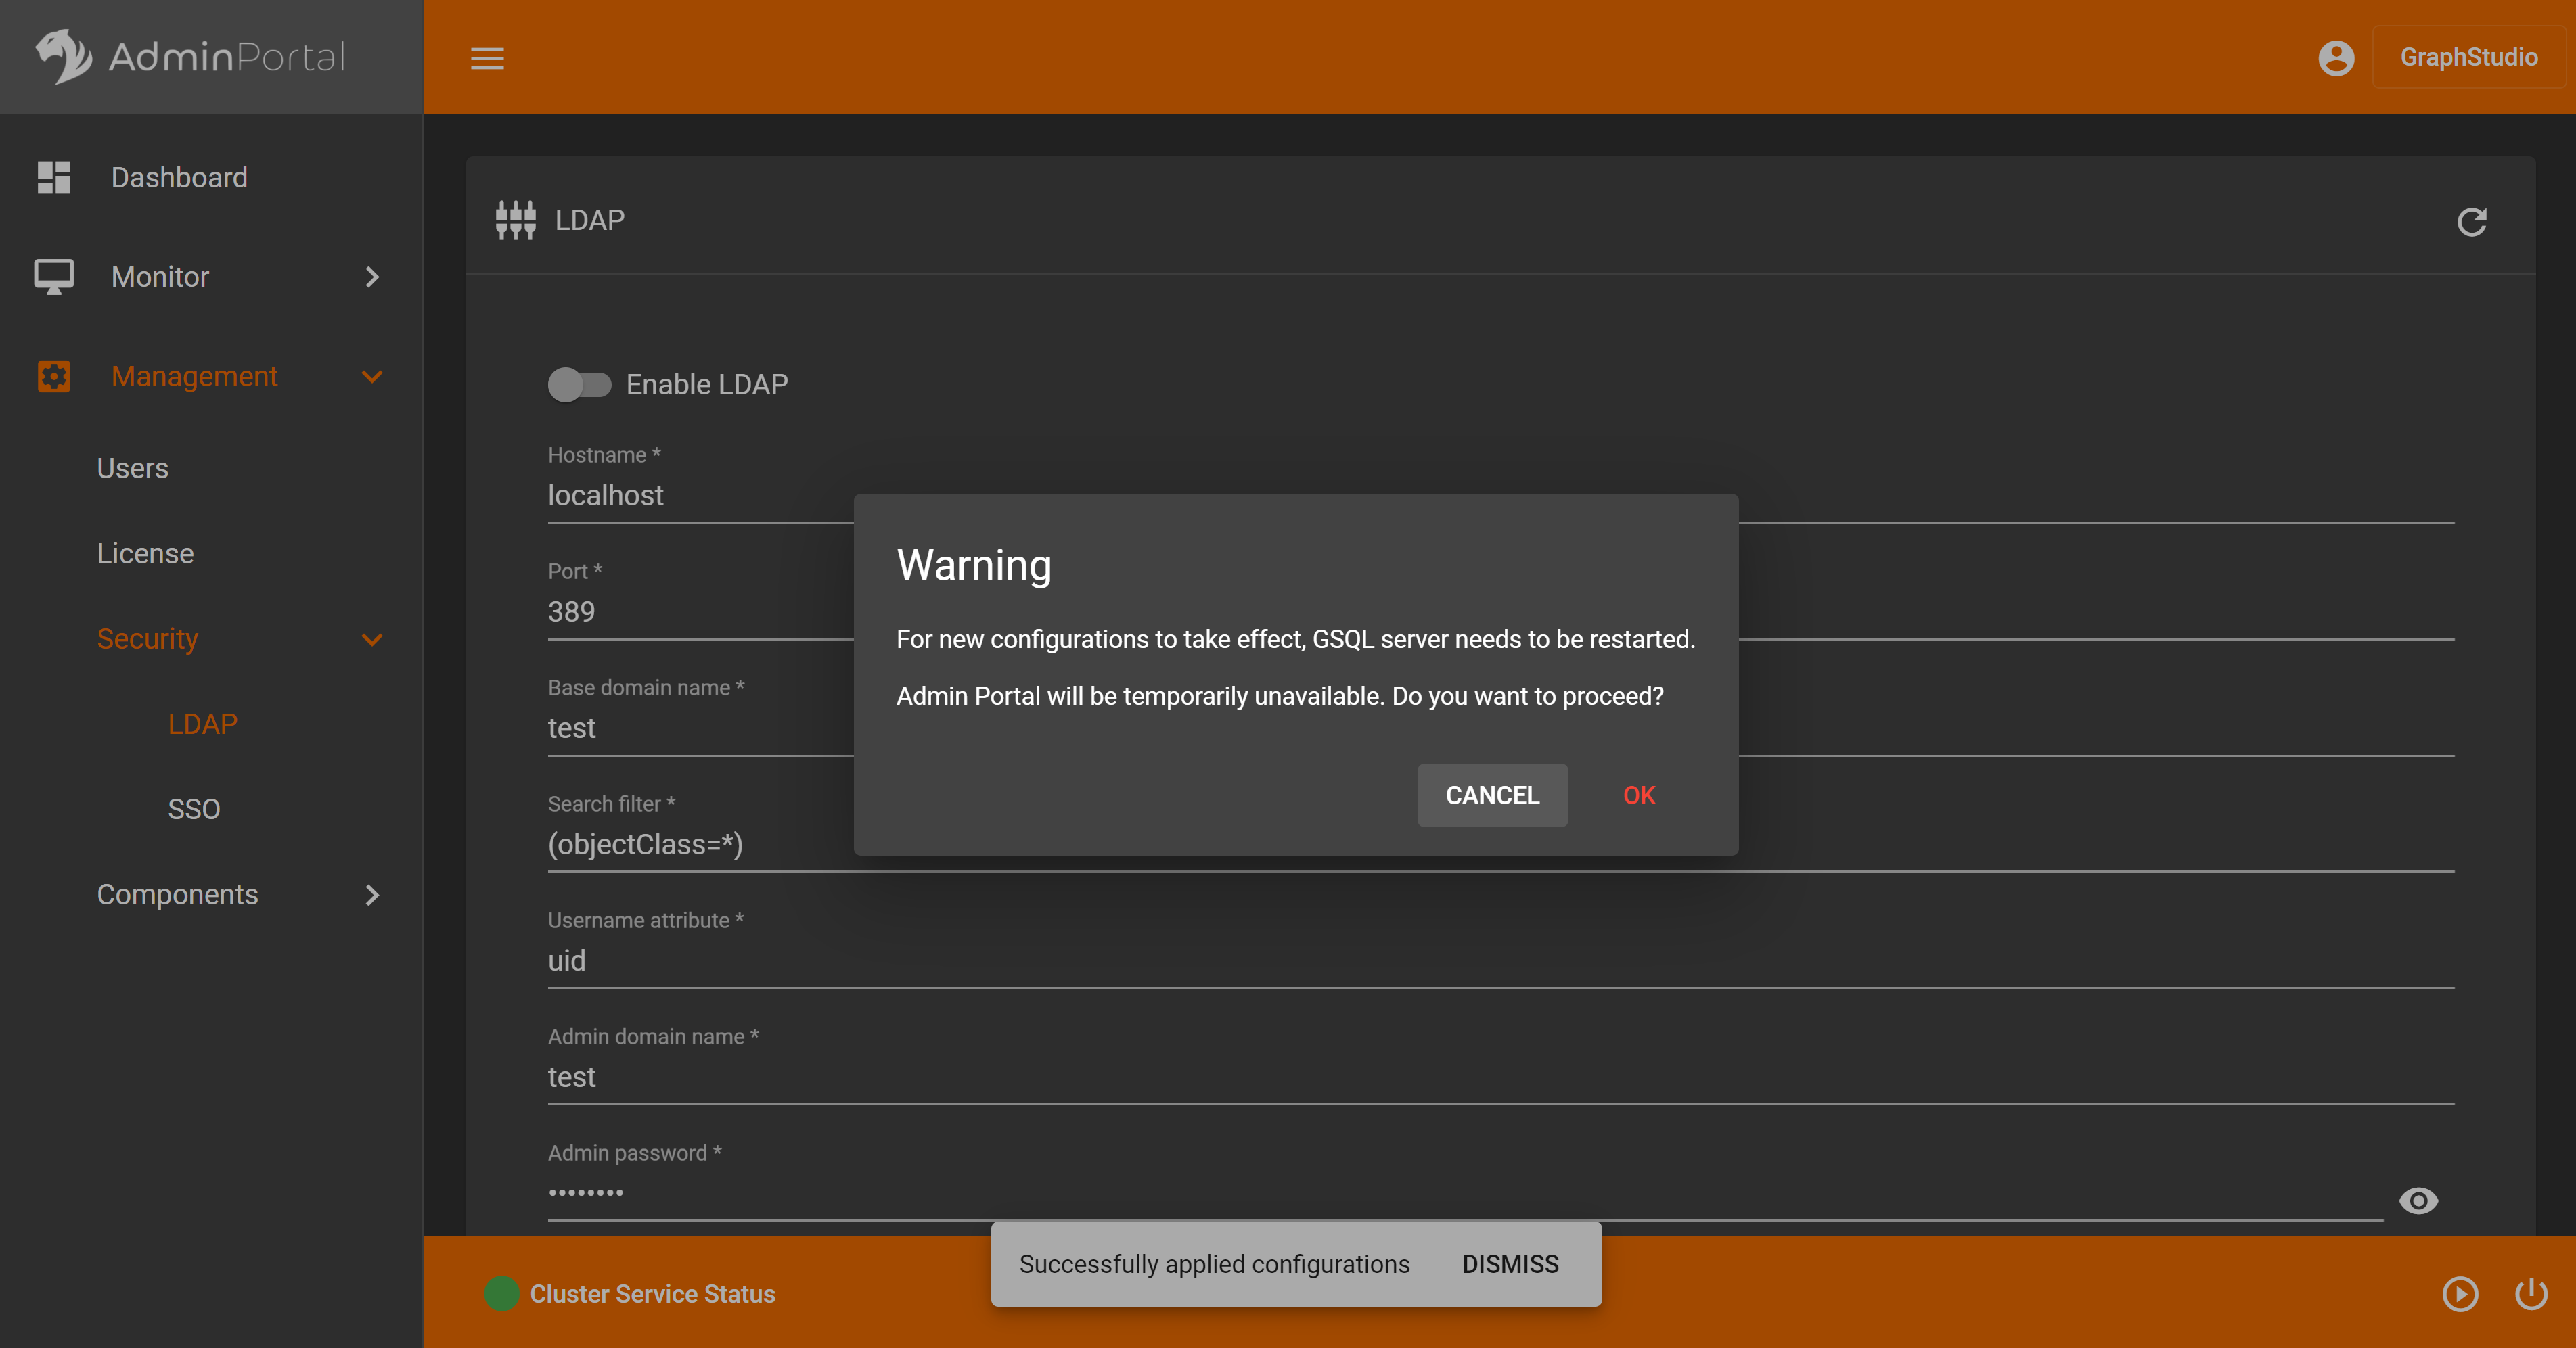Toggle the hamburger sidebar menu
This screenshot has height=1348, width=2576.
(487, 58)
